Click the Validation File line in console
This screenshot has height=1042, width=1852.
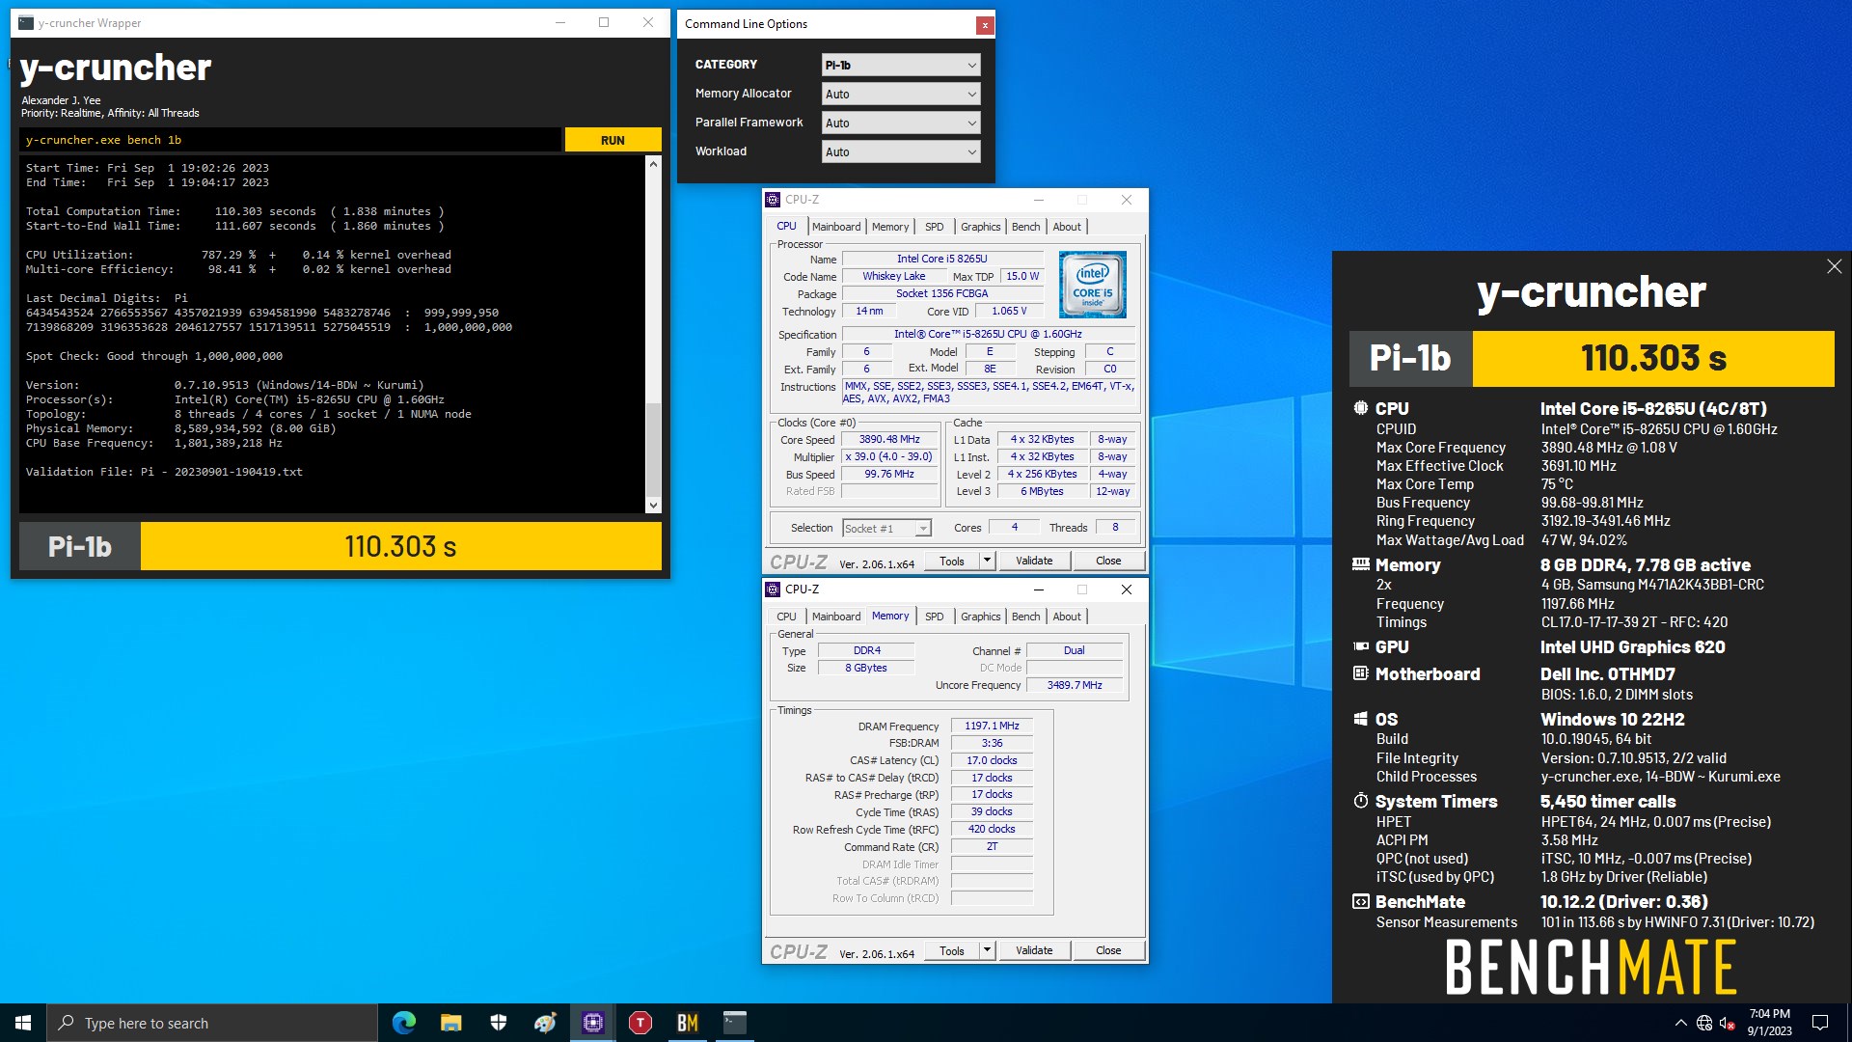click(164, 472)
